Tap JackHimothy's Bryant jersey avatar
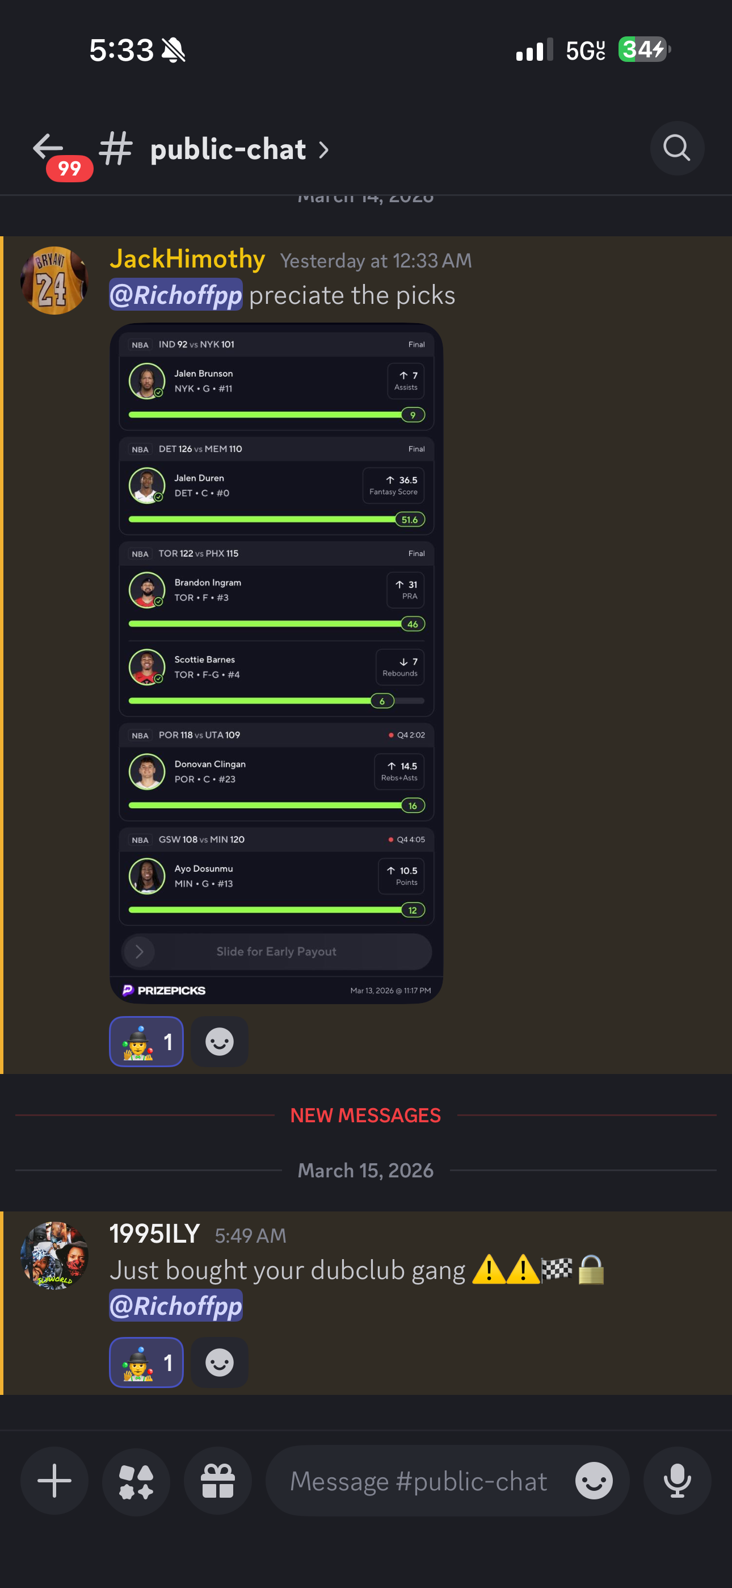 click(x=54, y=281)
